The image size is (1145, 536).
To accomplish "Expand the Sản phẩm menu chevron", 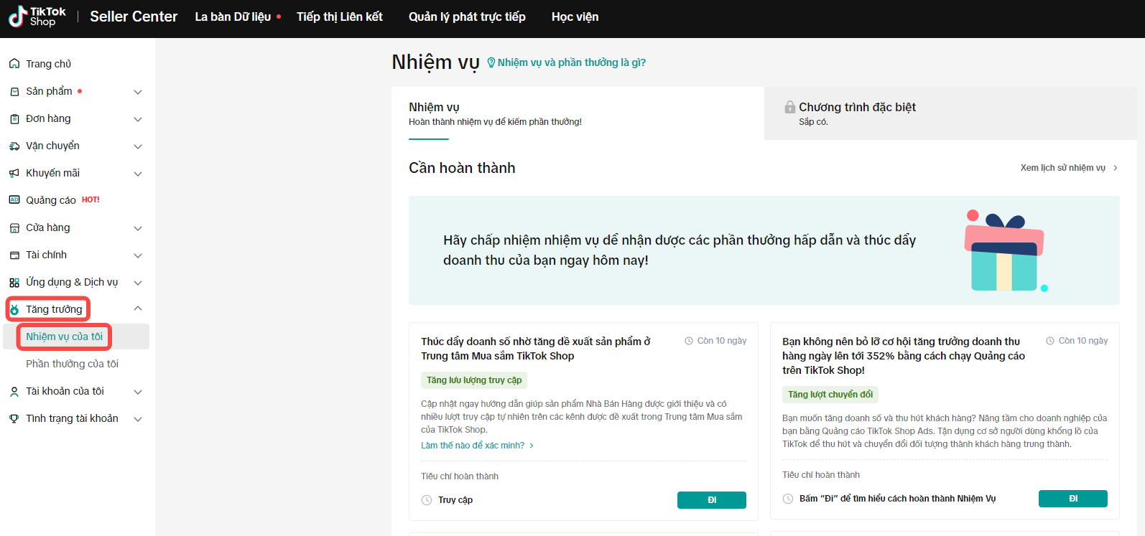I will tap(138, 92).
